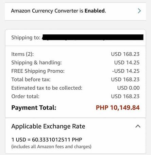This screenshot has width=151, height=155.
Task: Tap the includes all Amazon fees note
Action: [51, 147]
